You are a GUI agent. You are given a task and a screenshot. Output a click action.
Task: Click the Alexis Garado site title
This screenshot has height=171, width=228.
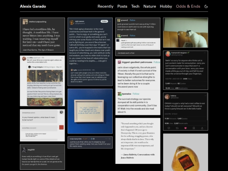(x=33, y=6)
